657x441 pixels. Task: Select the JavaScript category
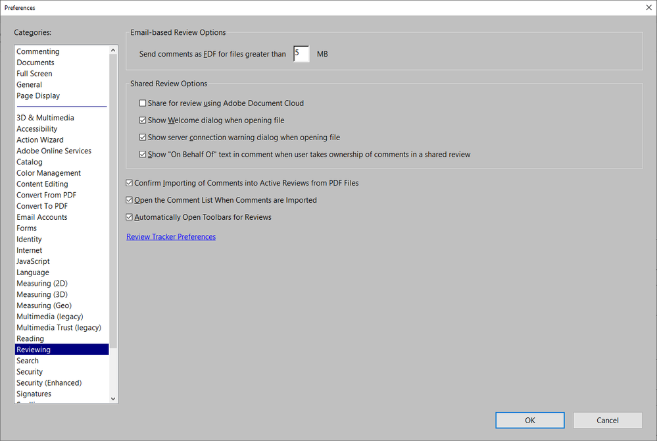point(33,261)
